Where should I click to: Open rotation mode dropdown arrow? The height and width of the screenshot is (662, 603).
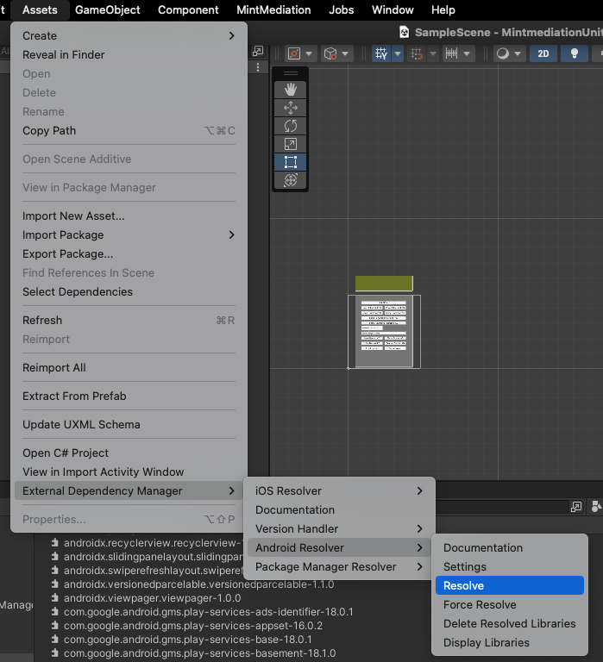(345, 54)
